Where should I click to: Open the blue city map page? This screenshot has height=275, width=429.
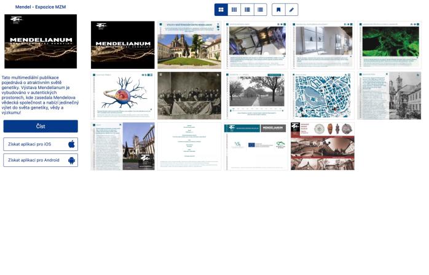point(323,95)
